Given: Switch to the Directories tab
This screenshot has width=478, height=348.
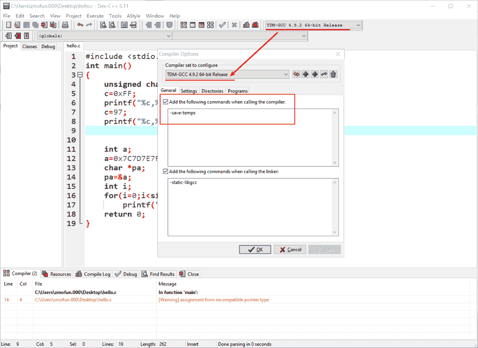Looking at the screenshot, I should click(x=212, y=91).
